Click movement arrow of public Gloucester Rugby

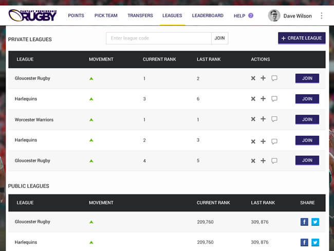(91, 222)
